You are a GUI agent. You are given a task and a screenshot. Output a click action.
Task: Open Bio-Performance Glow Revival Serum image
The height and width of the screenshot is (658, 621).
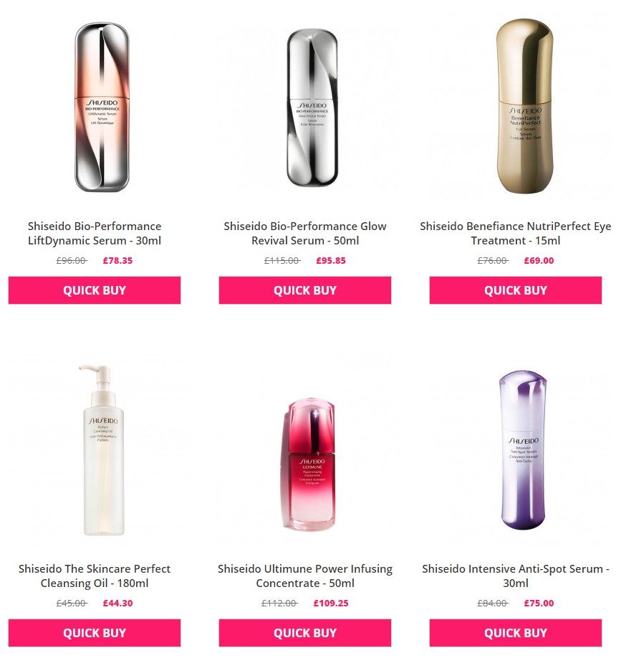pos(312,108)
